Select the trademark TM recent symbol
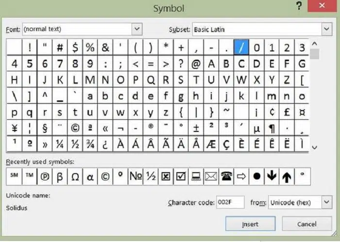The image size is (340, 242). tap(30, 177)
